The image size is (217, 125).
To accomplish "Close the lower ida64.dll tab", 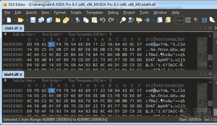I will [21, 75].
